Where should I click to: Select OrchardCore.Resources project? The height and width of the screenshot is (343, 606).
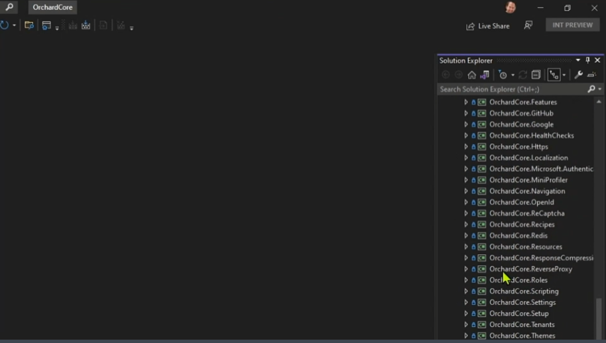pyautogui.click(x=526, y=247)
